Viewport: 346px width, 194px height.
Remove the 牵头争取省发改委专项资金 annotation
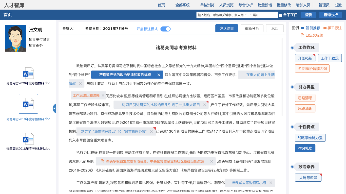pos(212,161)
